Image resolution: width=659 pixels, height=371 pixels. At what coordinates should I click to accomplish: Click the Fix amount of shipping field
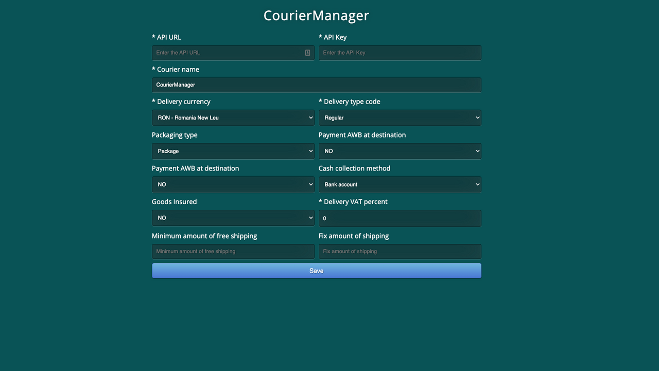click(x=400, y=251)
